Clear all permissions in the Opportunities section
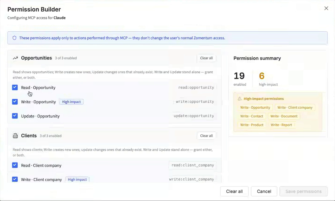Screen dimensions: 335x201 click(x=206, y=58)
